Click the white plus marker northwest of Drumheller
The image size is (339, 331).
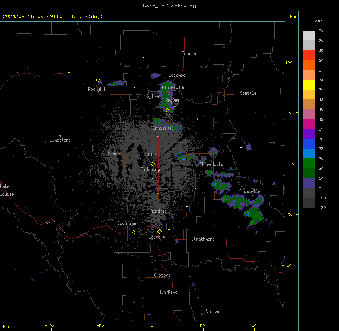tap(241, 147)
